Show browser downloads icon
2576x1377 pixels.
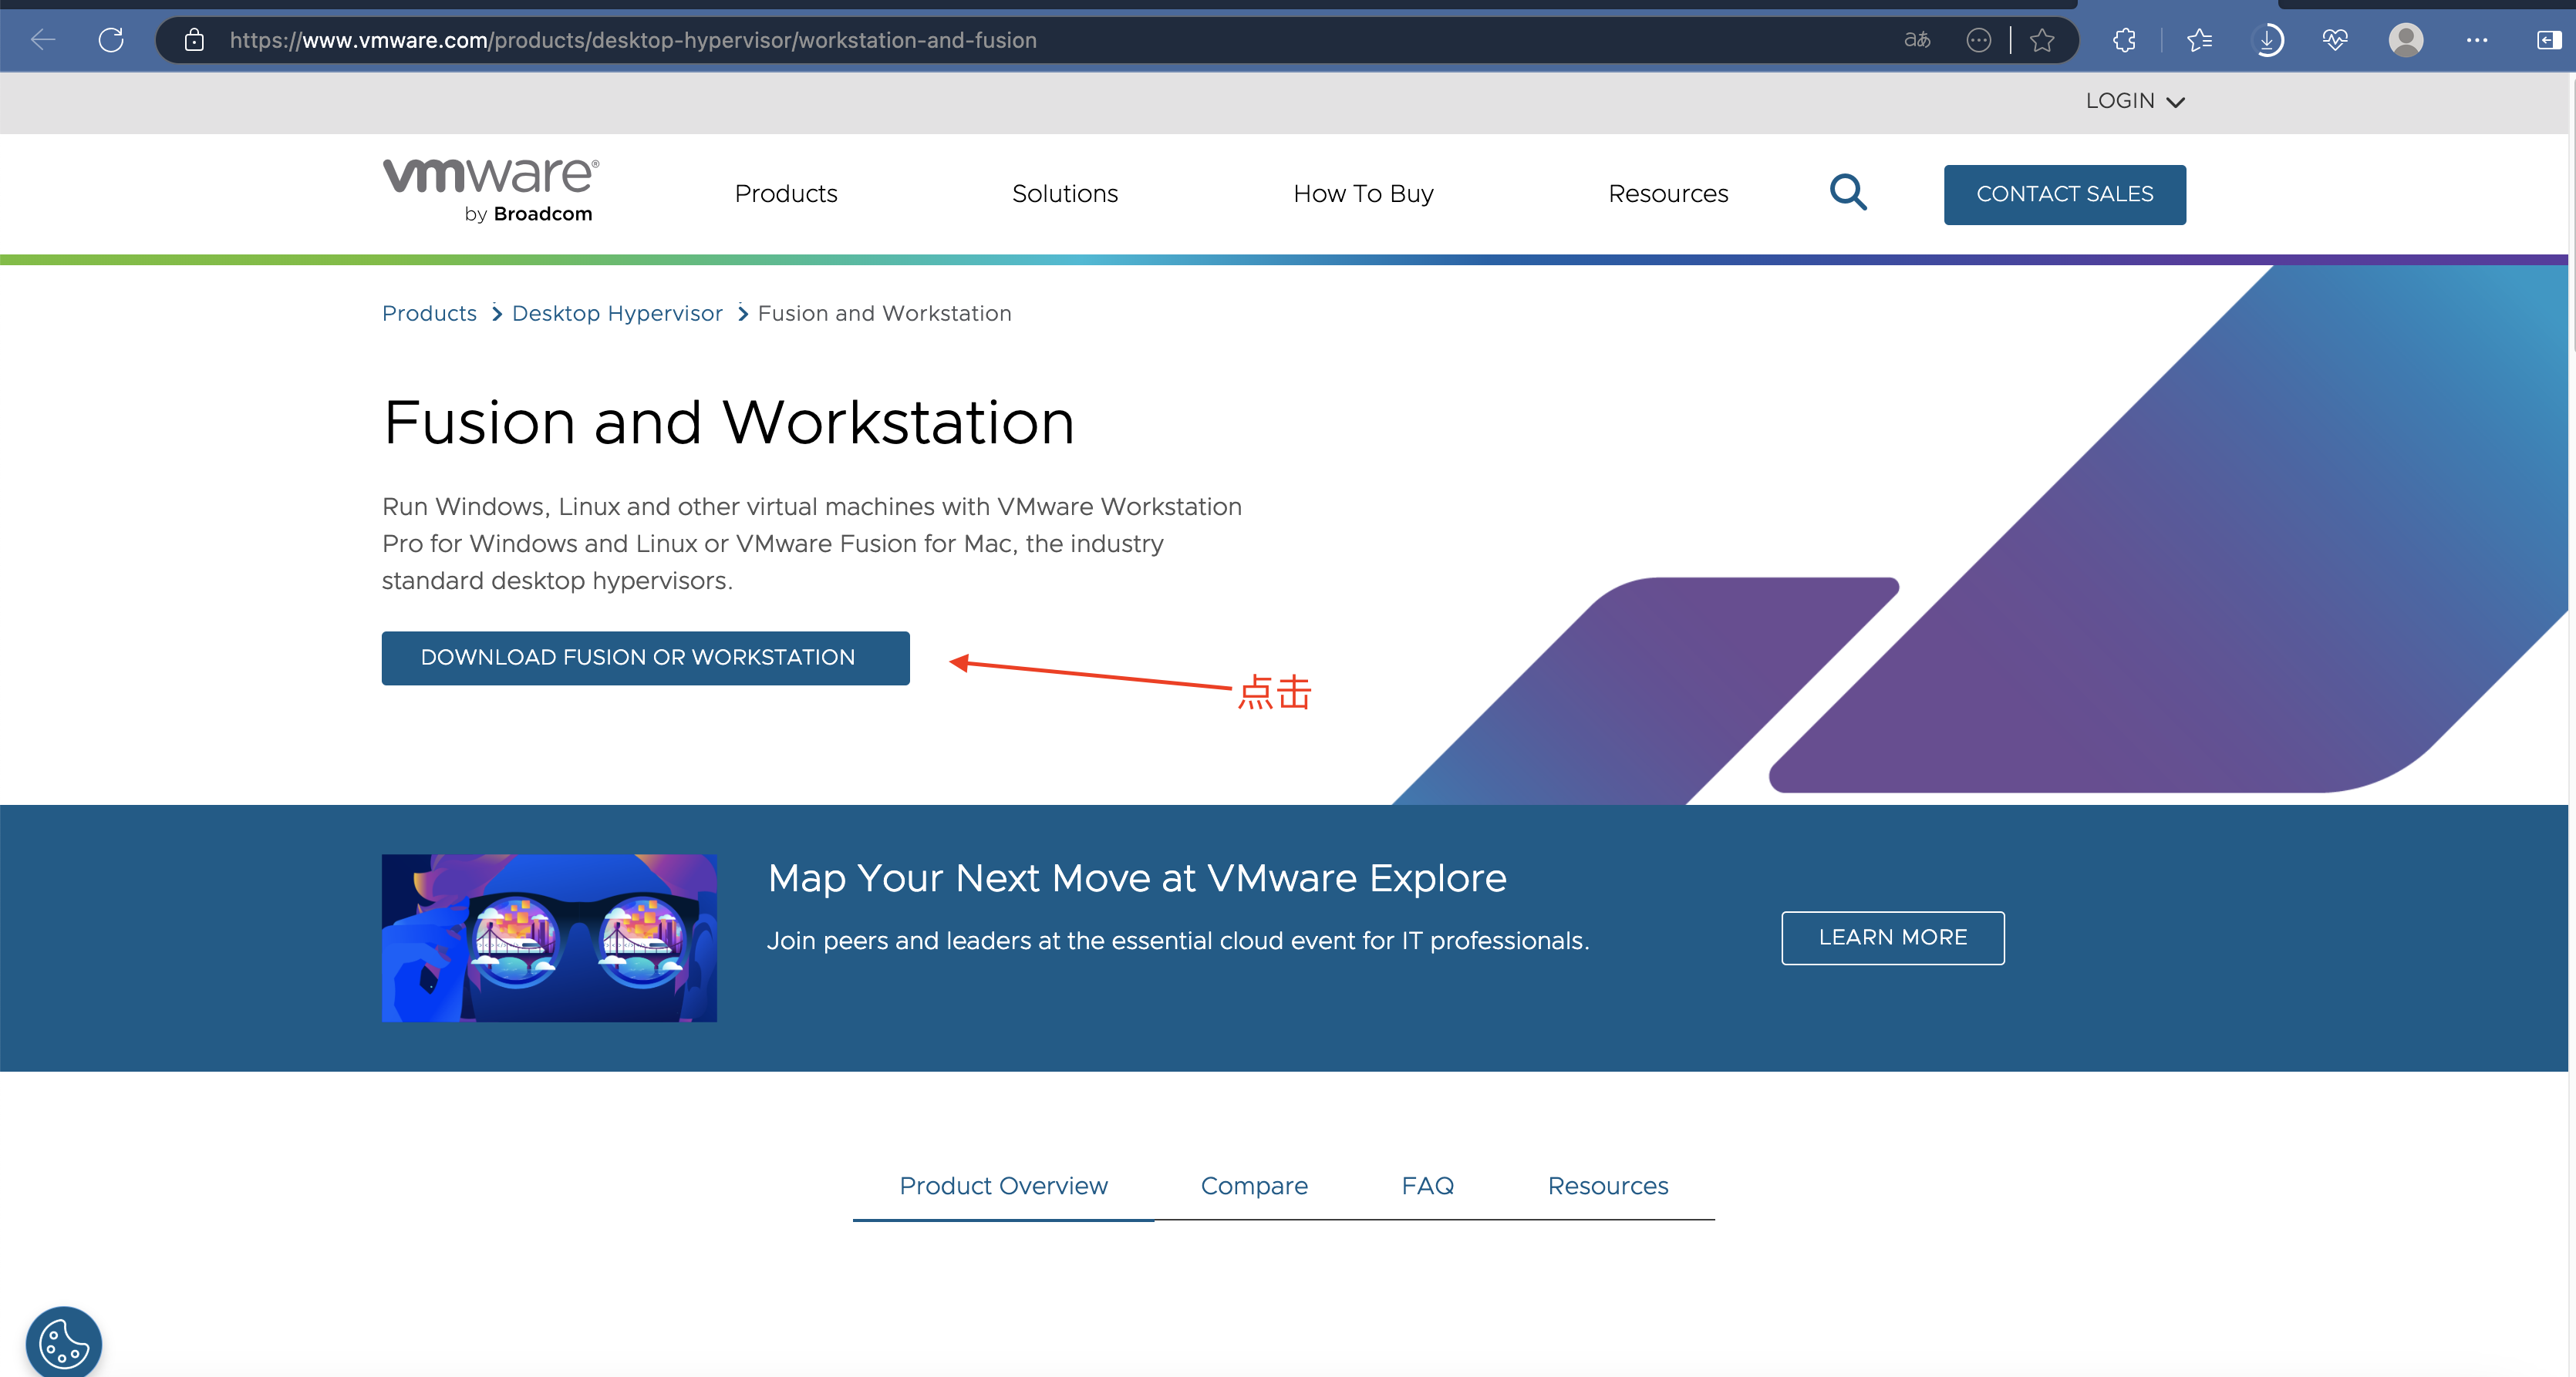(x=2268, y=40)
